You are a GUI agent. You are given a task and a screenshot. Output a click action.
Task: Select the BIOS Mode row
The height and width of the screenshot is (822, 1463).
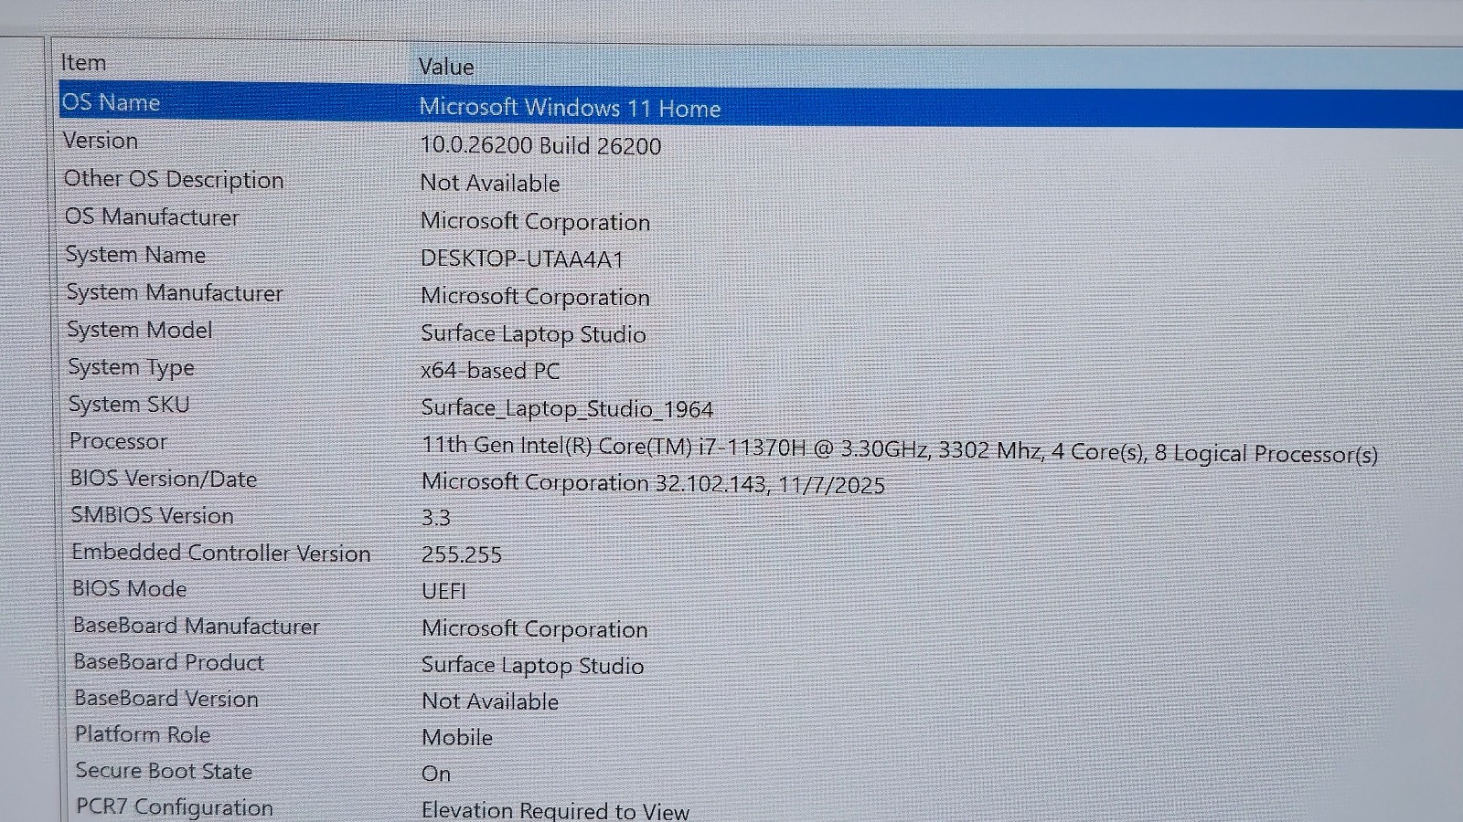(130, 589)
